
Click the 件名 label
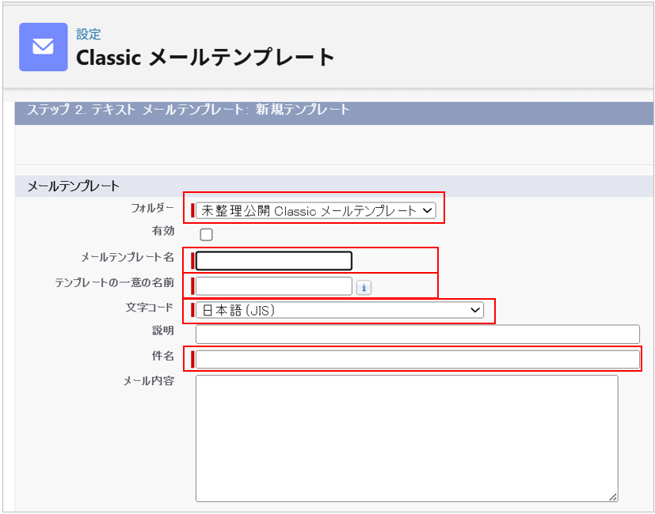[162, 356]
